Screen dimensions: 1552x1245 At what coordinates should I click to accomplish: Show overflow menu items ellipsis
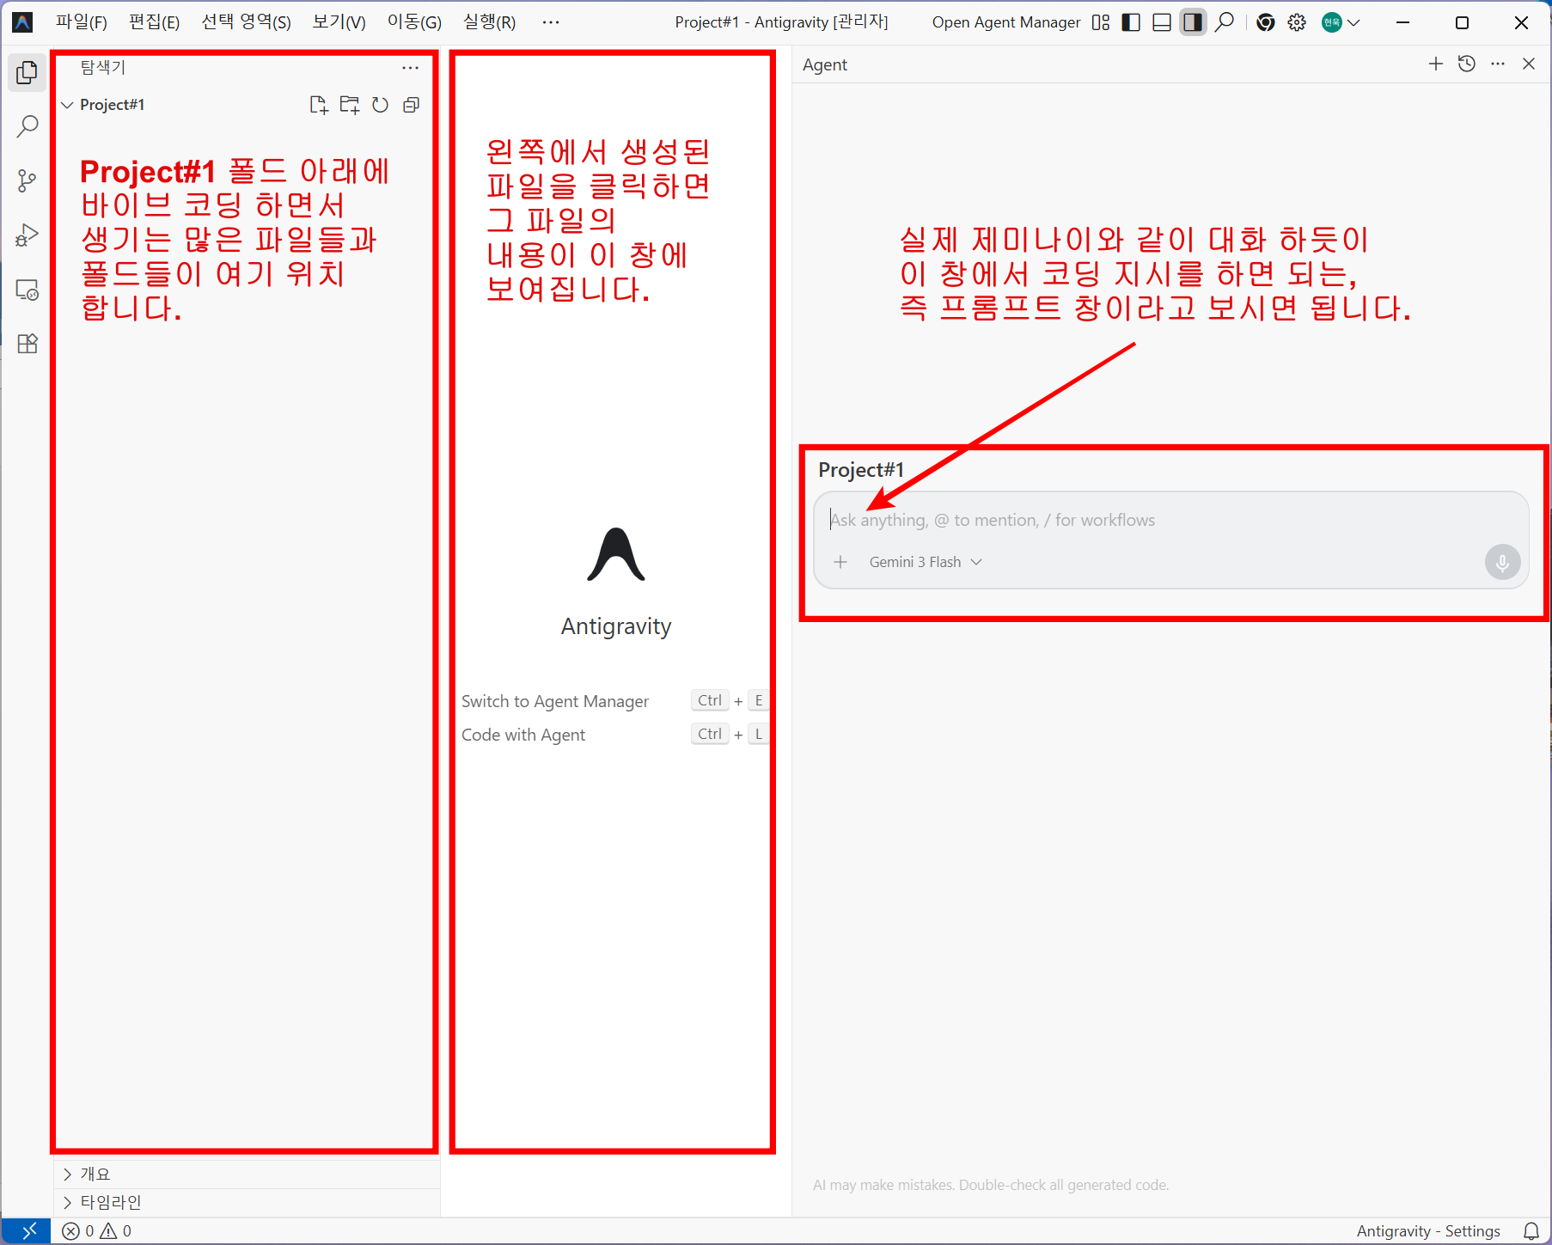point(551,22)
